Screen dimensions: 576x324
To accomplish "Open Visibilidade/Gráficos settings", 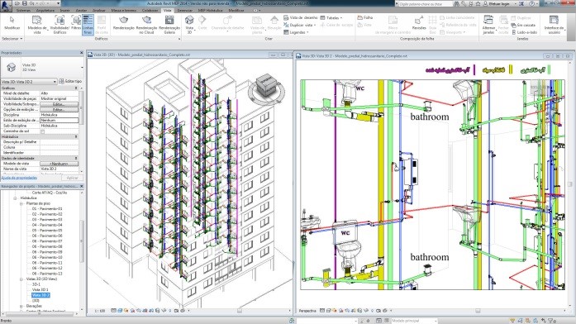I will (60, 25).
